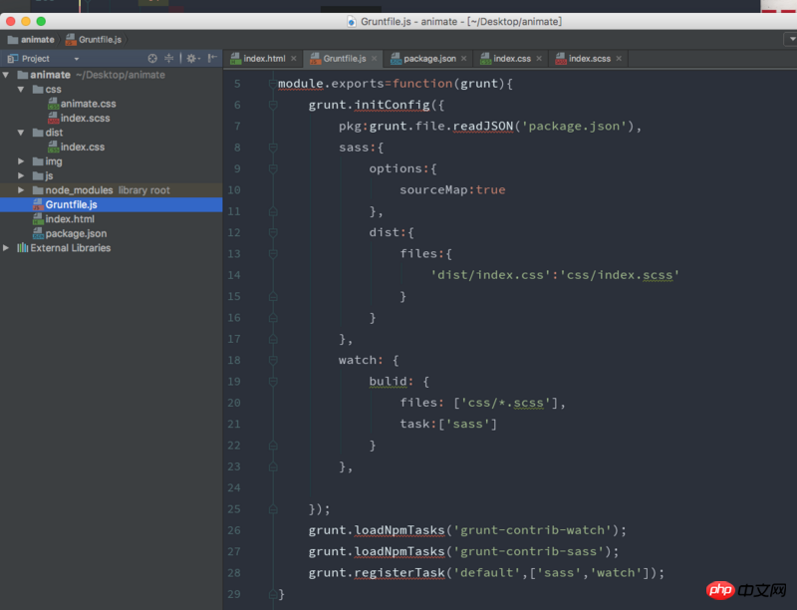Click the External Libraries bars icon

pyautogui.click(x=22, y=248)
